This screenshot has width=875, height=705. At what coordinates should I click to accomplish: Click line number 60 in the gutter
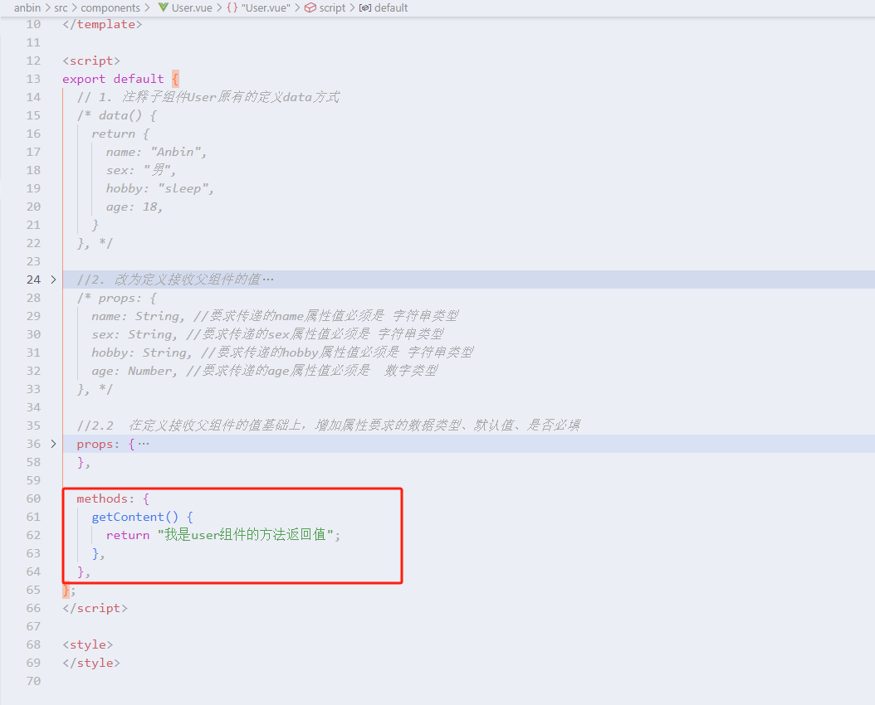33,498
